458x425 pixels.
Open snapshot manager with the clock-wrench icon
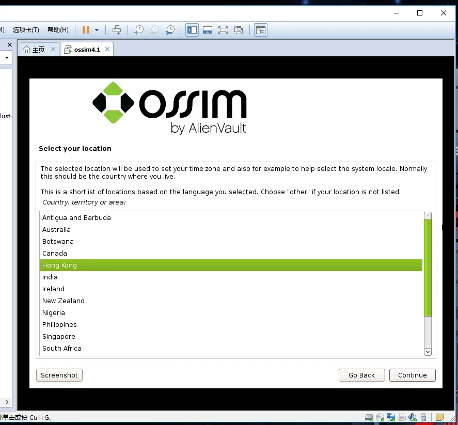[170, 30]
